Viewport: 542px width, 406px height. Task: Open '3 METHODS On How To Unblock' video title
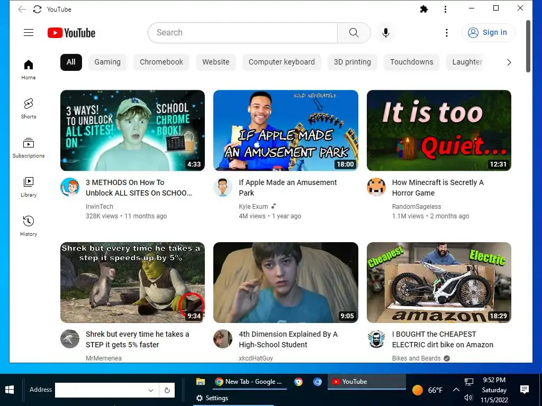pyautogui.click(x=139, y=188)
